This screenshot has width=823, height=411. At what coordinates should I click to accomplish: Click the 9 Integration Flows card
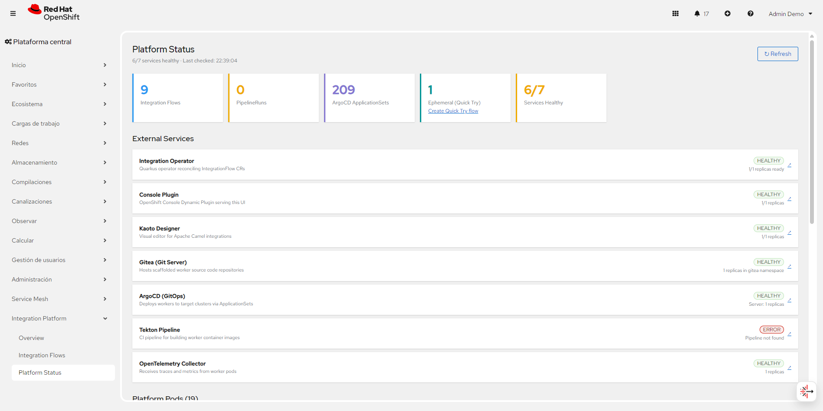(178, 98)
